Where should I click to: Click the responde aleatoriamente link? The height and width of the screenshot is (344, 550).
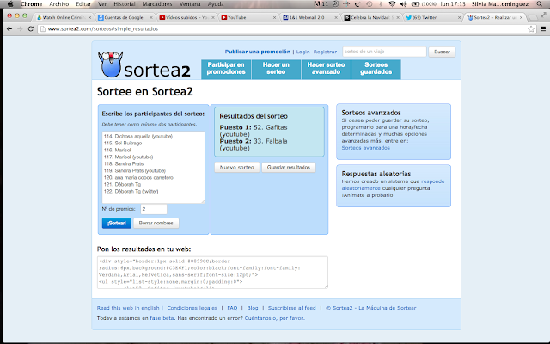pyautogui.click(x=393, y=185)
